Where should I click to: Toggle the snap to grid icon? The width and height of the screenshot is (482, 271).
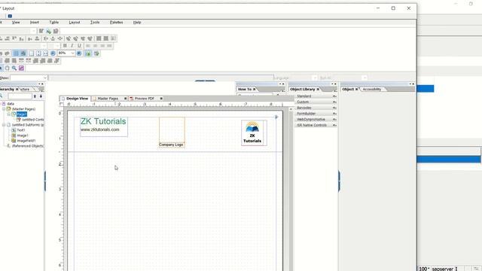[x=23, y=53]
